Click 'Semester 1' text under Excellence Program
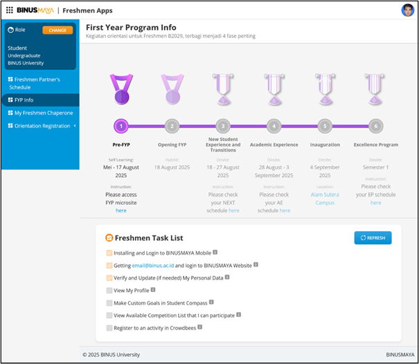Image resolution: width=419 pixels, height=364 pixels. pyautogui.click(x=375, y=167)
